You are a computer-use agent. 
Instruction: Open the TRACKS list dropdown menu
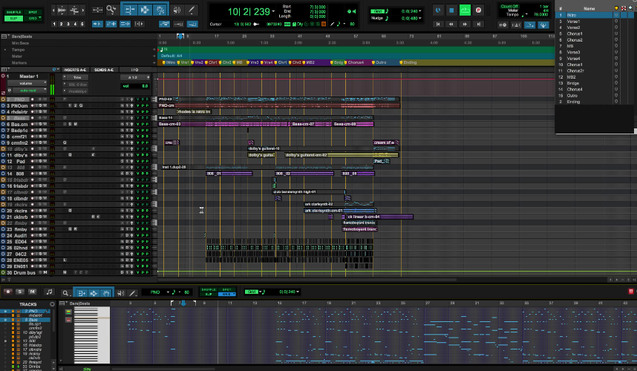tap(53, 304)
